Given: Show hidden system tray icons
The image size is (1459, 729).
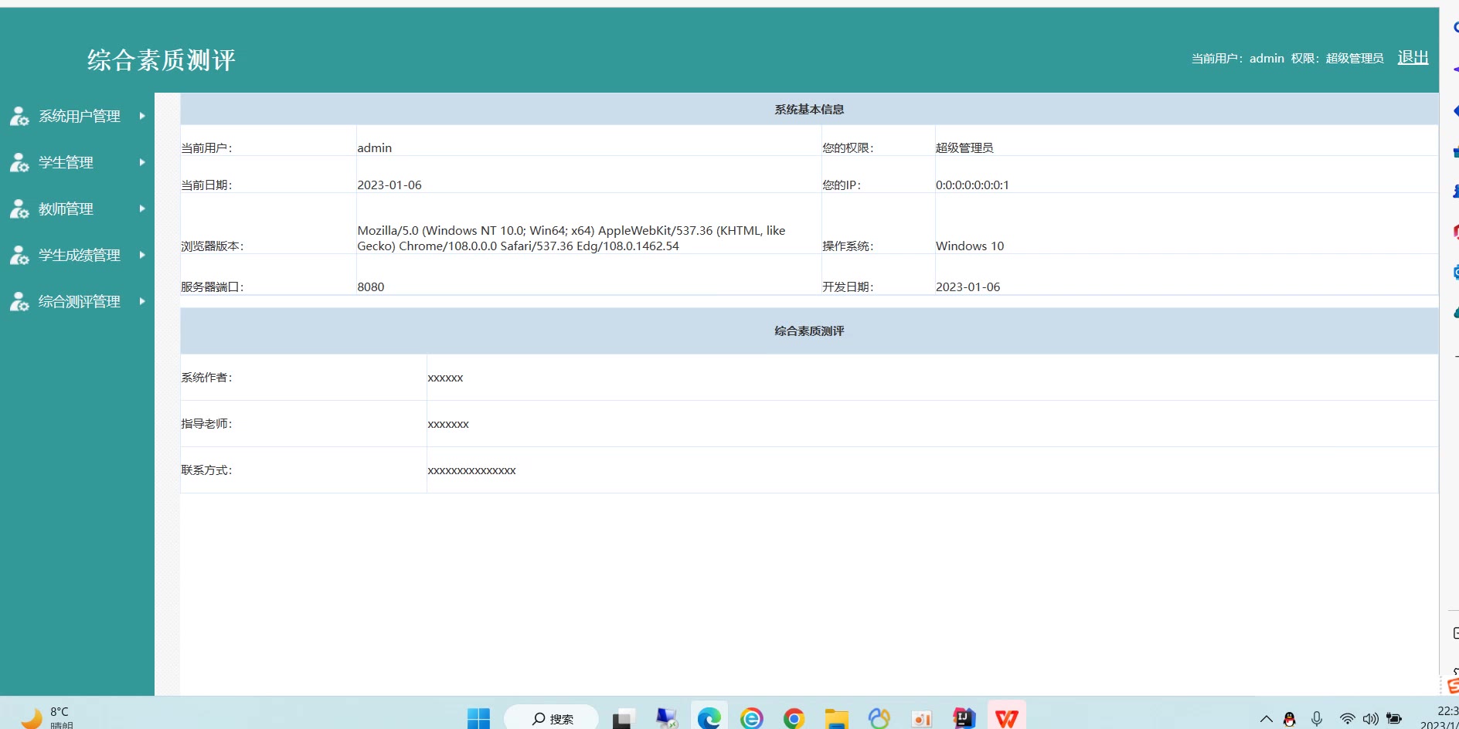Looking at the screenshot, I should tap(1266, 719).
